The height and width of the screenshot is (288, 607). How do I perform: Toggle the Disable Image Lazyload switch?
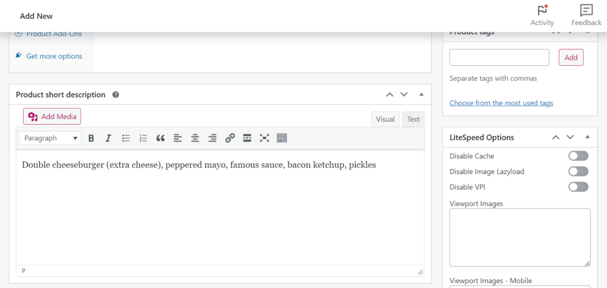point(578,171)
